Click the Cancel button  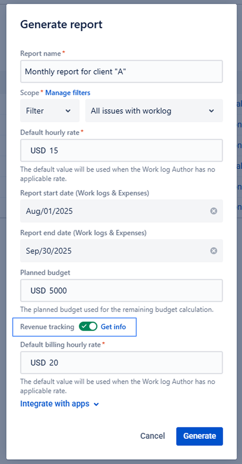(x=152, y=436)
